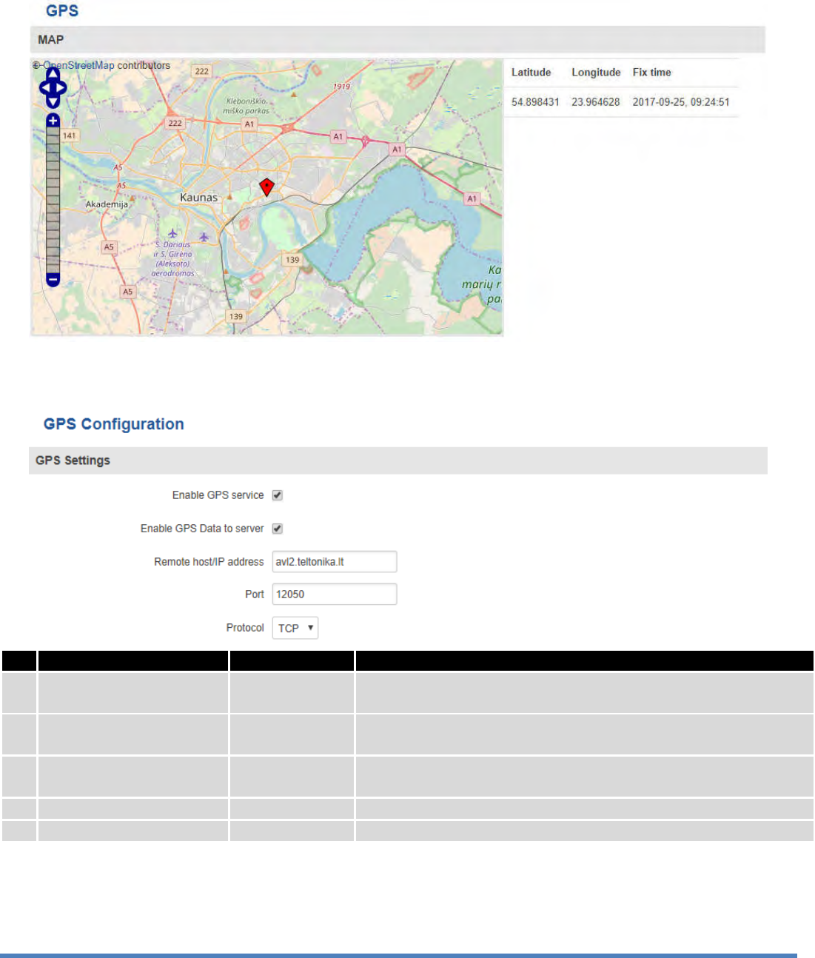
Task: Select longitude value 23.964628
Action: [x=596, y=102]
